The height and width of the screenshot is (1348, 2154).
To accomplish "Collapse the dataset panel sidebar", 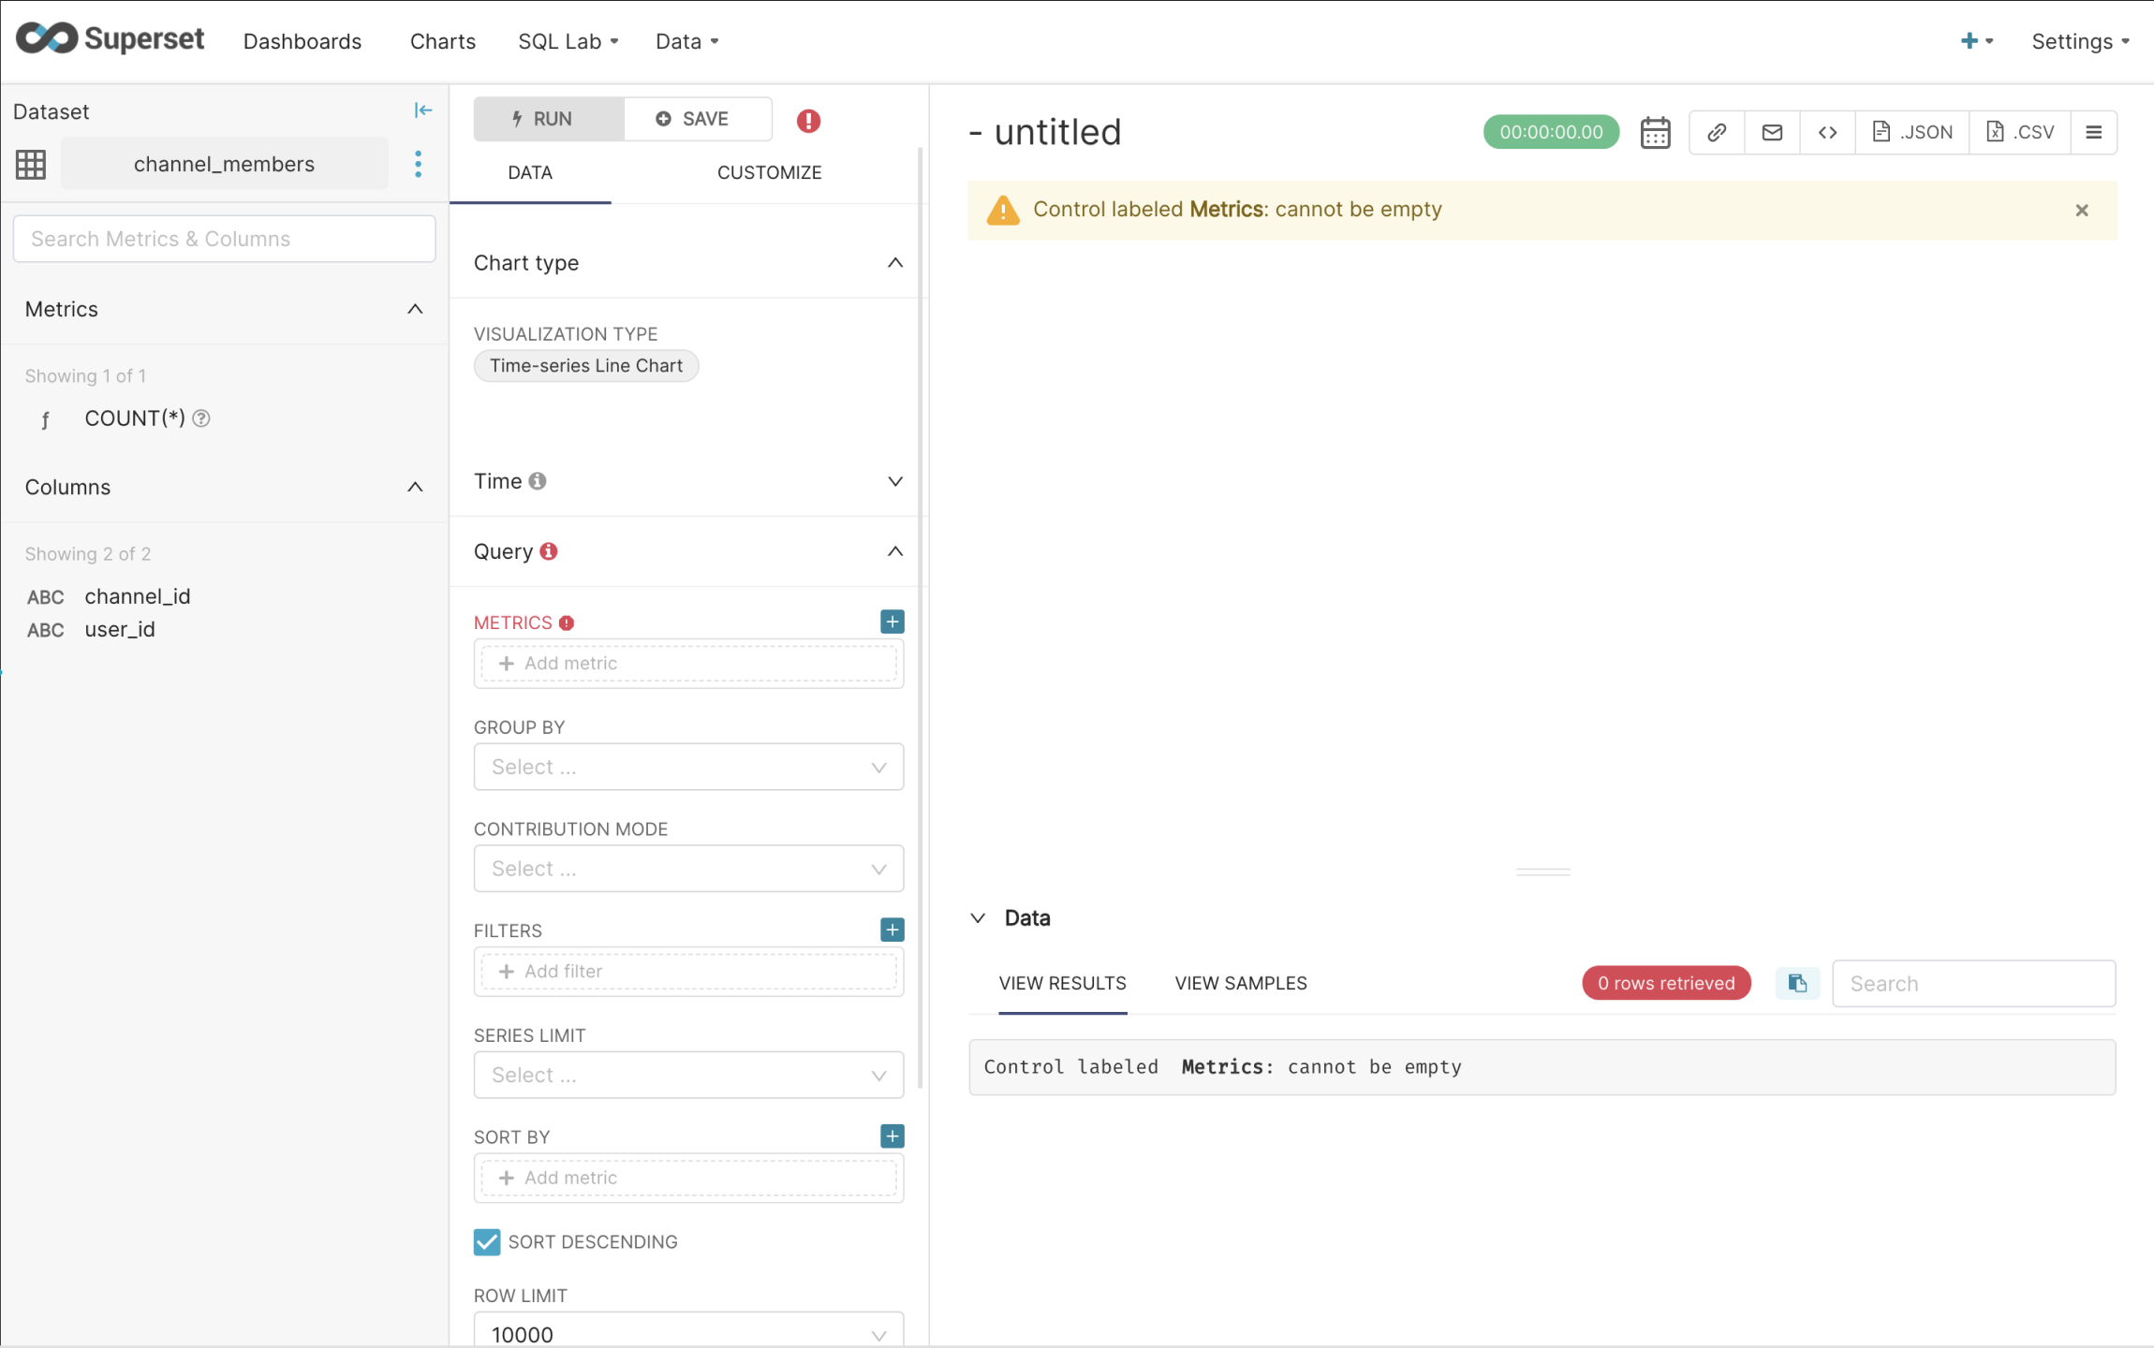I will 423,110.
